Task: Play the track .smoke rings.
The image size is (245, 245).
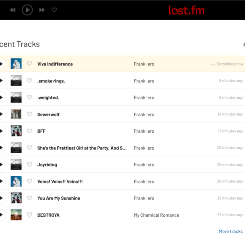Action: pos(2,81)
